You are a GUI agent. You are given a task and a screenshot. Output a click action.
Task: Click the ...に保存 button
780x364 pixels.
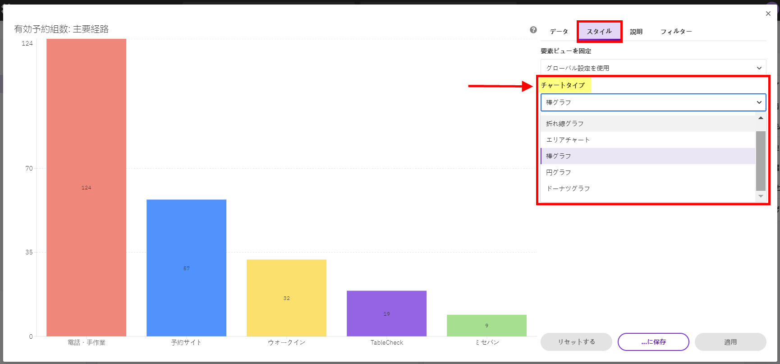[x=653, y=342]
